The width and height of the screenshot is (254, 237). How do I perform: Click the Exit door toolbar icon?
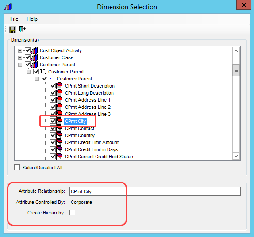click(x=22, y=30)
